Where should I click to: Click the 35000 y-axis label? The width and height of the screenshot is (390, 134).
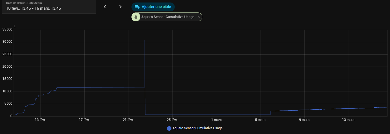pos(7,29)
